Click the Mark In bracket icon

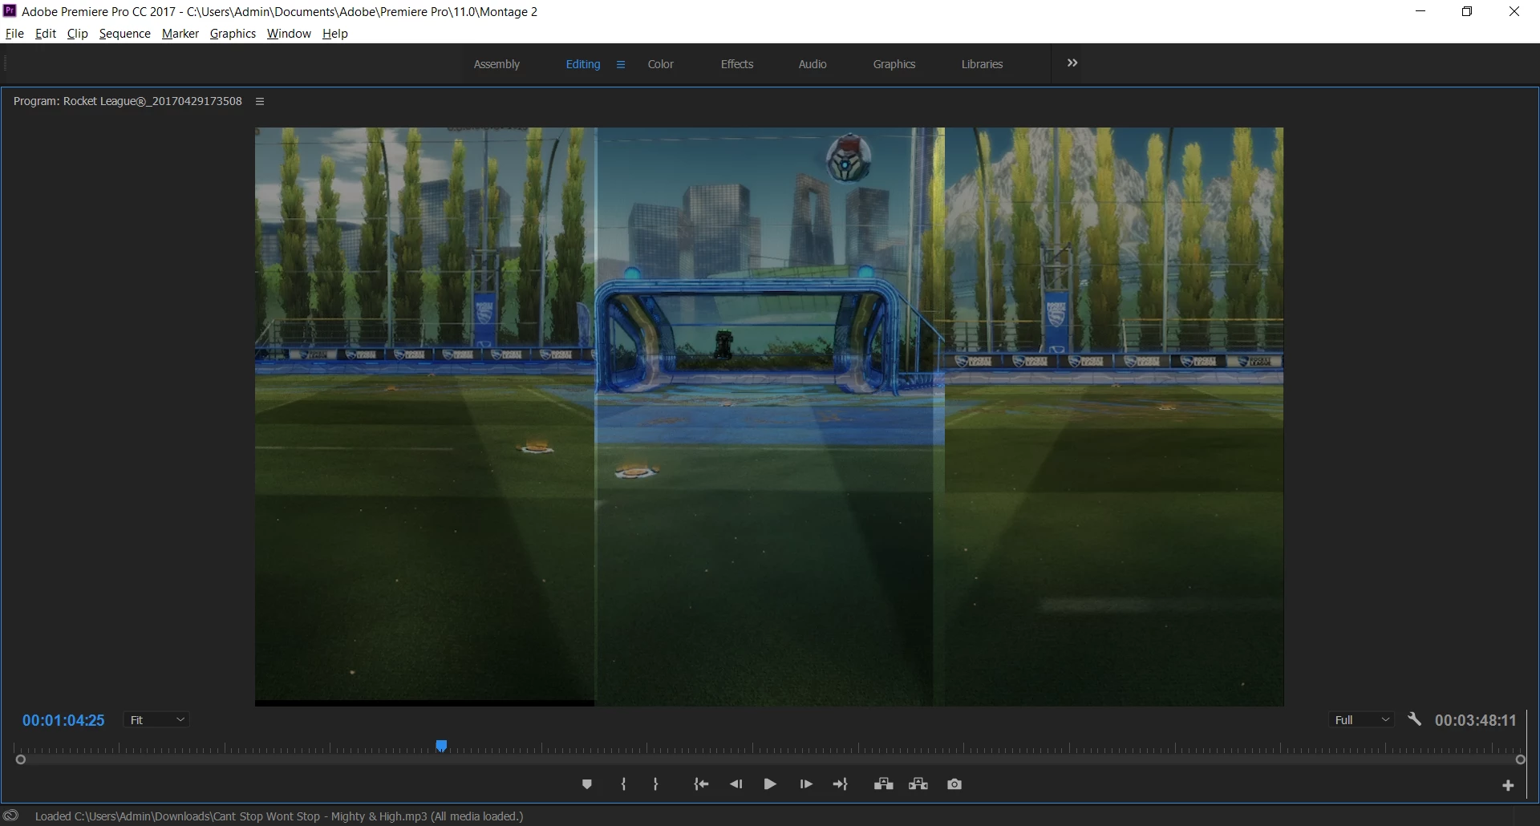coord(623,784)
